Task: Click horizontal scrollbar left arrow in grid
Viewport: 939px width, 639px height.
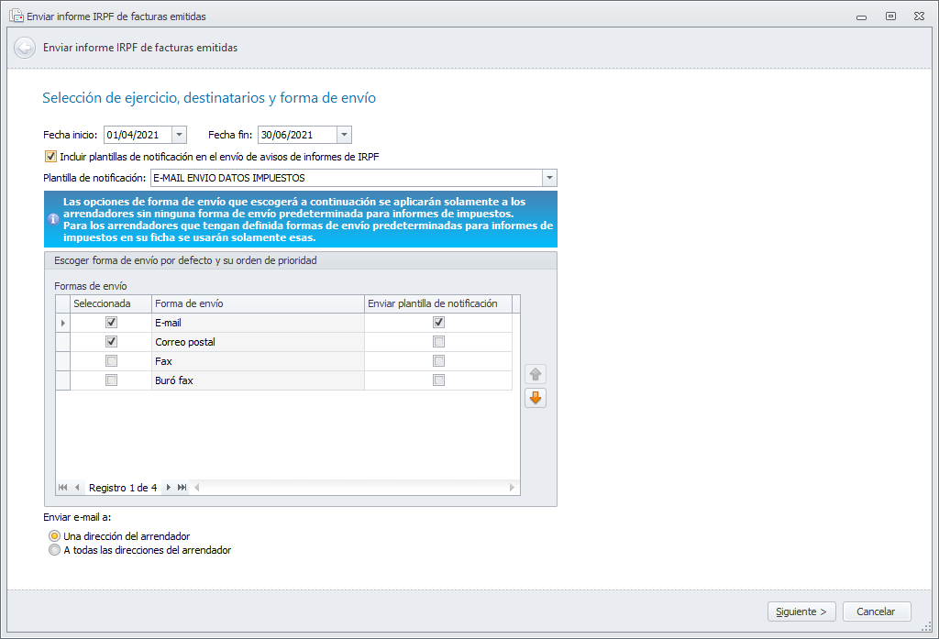Action: click(197, 488)
